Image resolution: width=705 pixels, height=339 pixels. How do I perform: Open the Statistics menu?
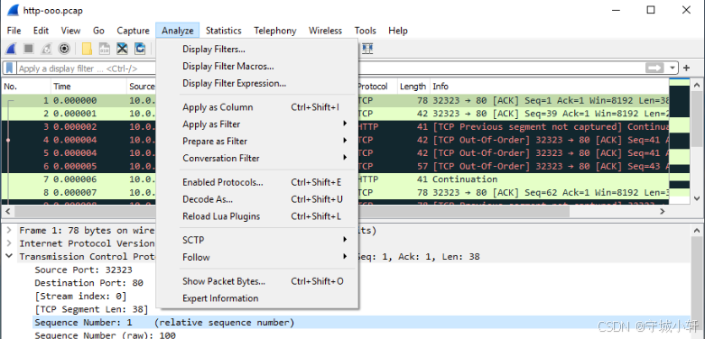point(224,31)
